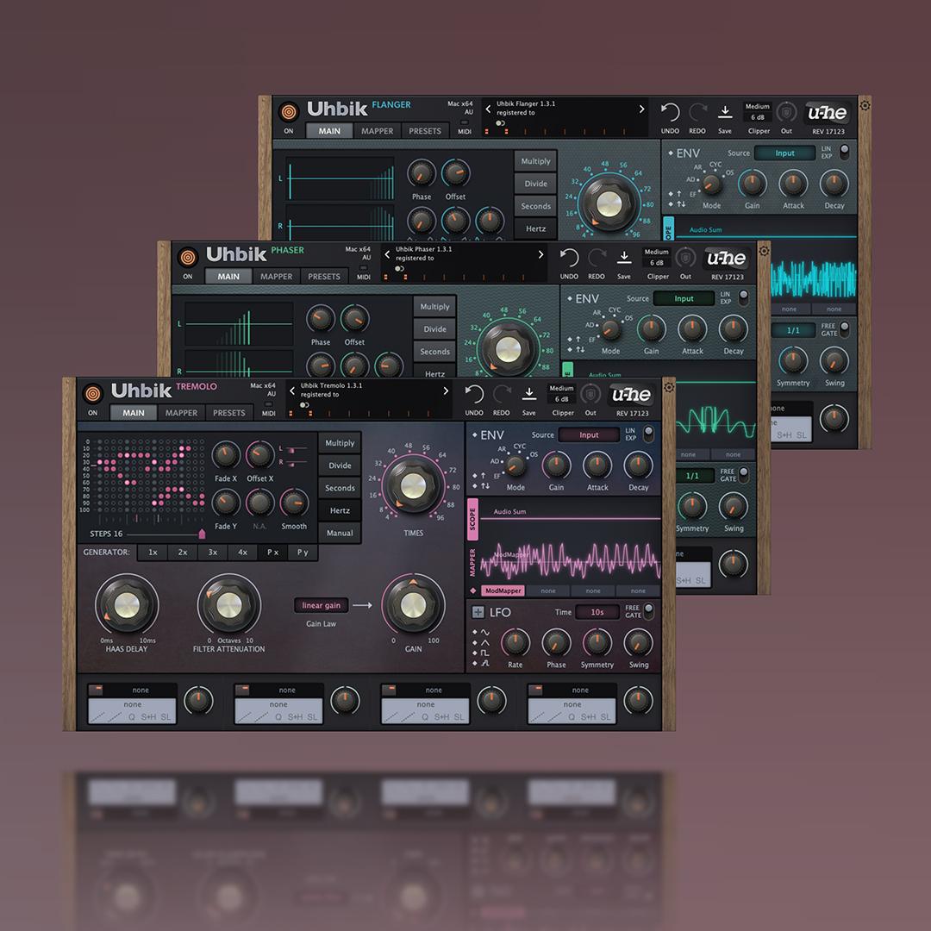The image size is (931, 931).
Task: Toggle LIN/EXP switch in Flanger ENV
Action: (844, 152)
